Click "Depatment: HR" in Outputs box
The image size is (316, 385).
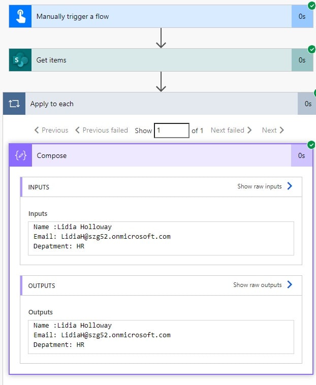[59, 345]
